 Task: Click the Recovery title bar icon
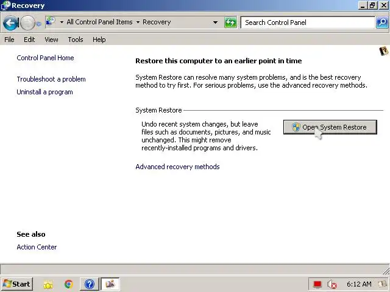(x=5, y=5)
